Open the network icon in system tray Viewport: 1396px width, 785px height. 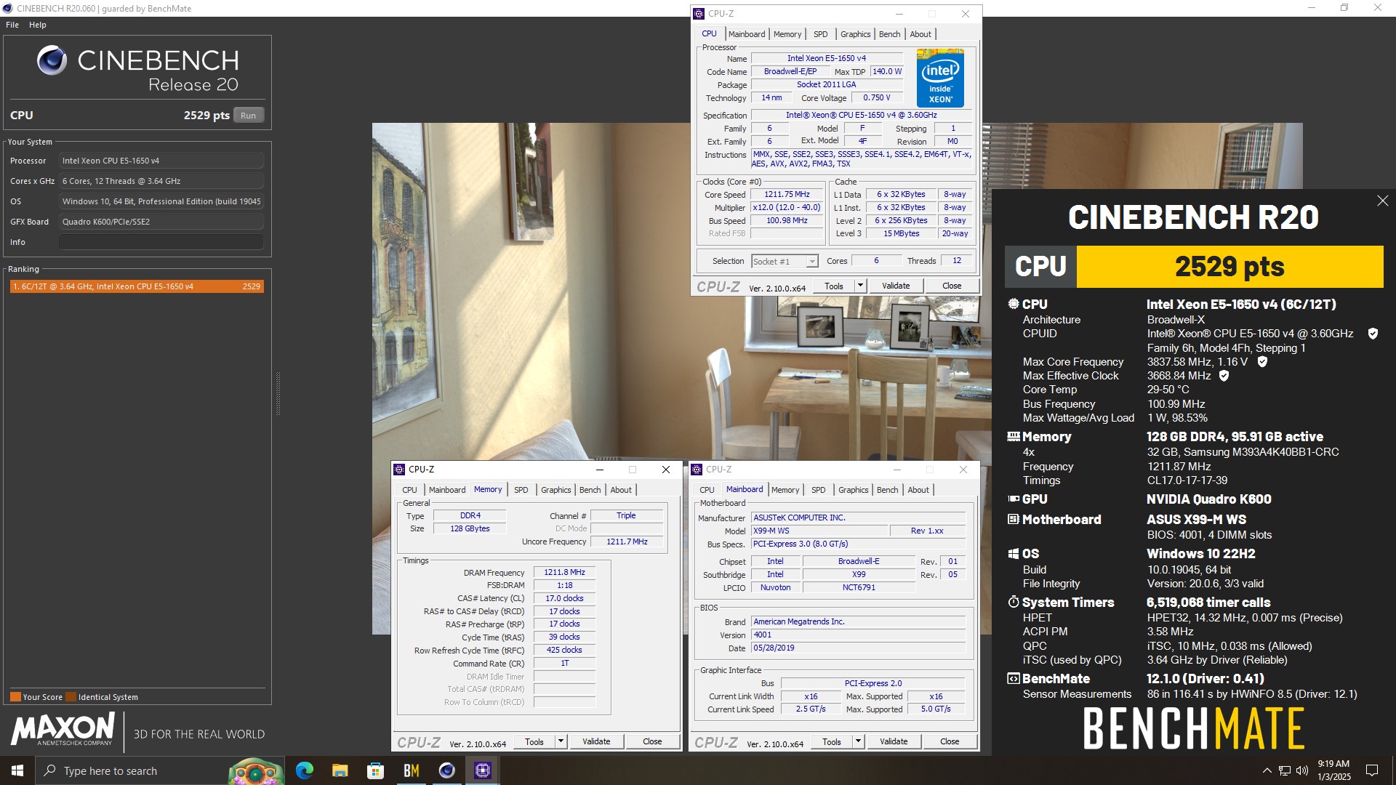[x=1285, y=770]
